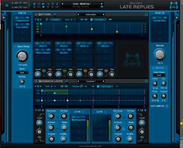Toggle the L1 FX power icon

click(83, 112)
